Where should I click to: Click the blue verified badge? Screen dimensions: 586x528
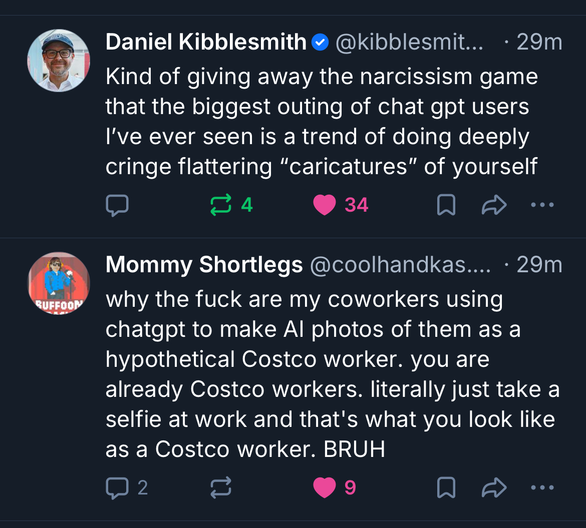pos(320,43)
